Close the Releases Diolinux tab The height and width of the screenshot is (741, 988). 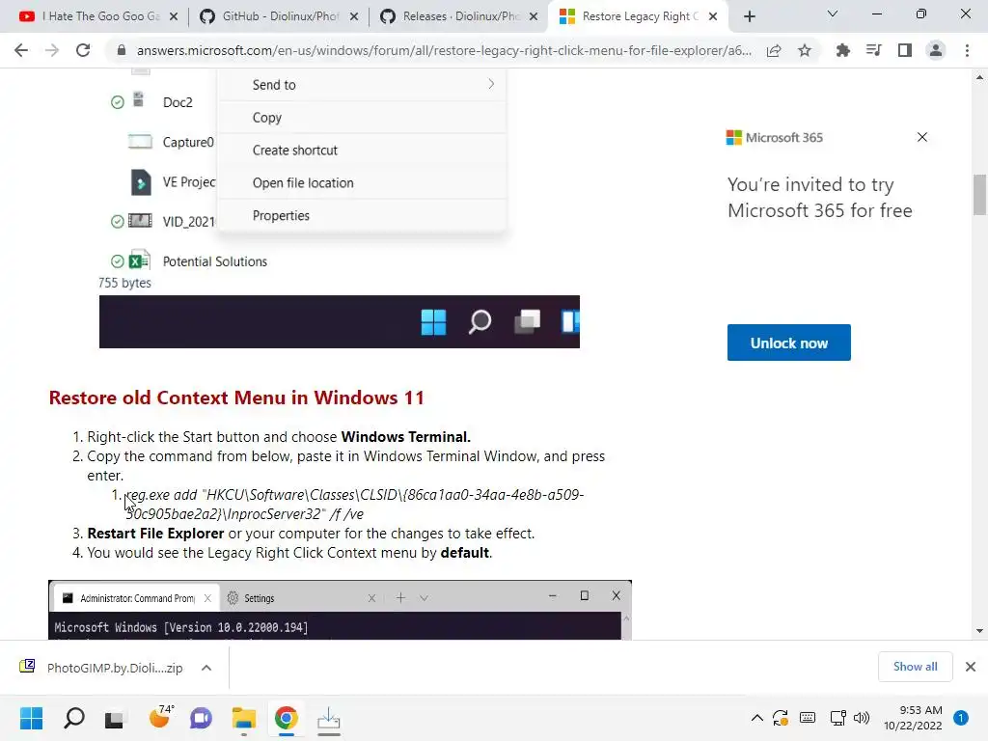tap(534, 16)
